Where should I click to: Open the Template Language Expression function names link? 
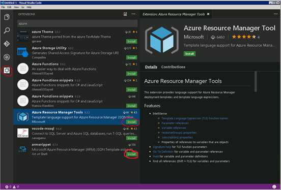tap(194, 118)
